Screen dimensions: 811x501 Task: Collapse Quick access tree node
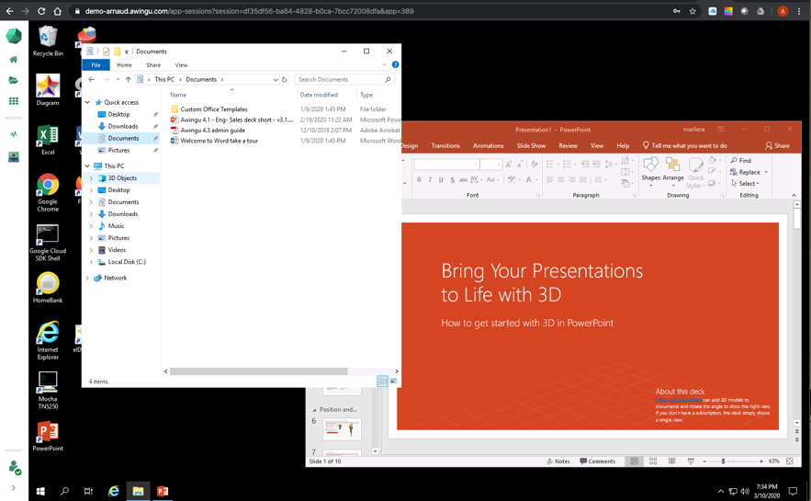[x=87, y=102]
